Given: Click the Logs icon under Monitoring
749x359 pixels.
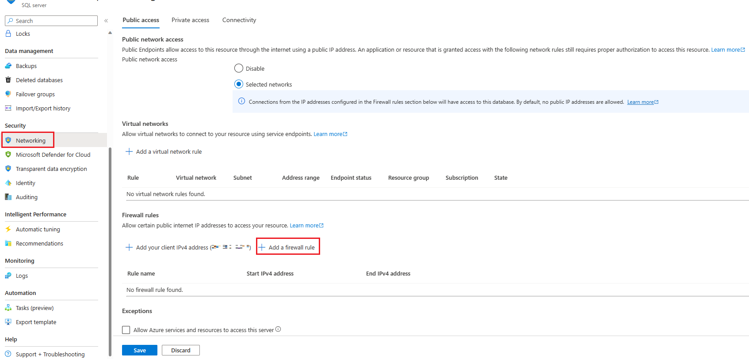Looking at the screenshot, I should click(x=8, y=276).
